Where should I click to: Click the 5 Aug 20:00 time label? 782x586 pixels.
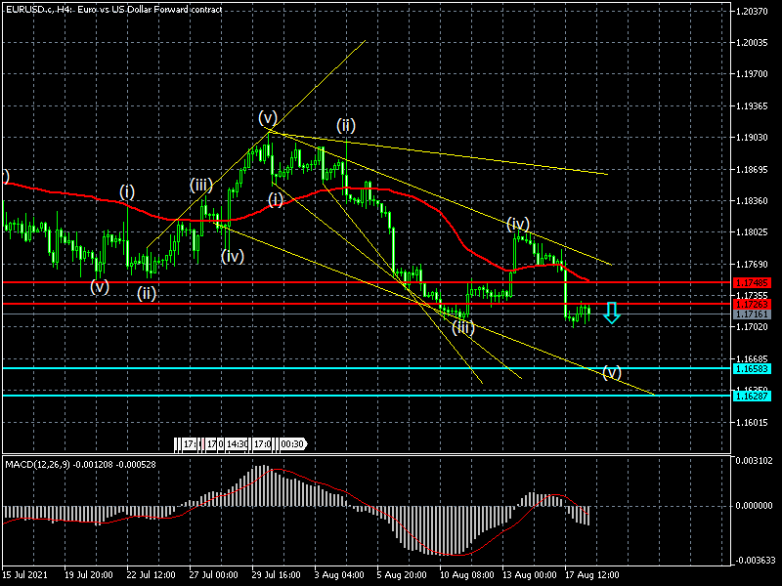(403, 575)
